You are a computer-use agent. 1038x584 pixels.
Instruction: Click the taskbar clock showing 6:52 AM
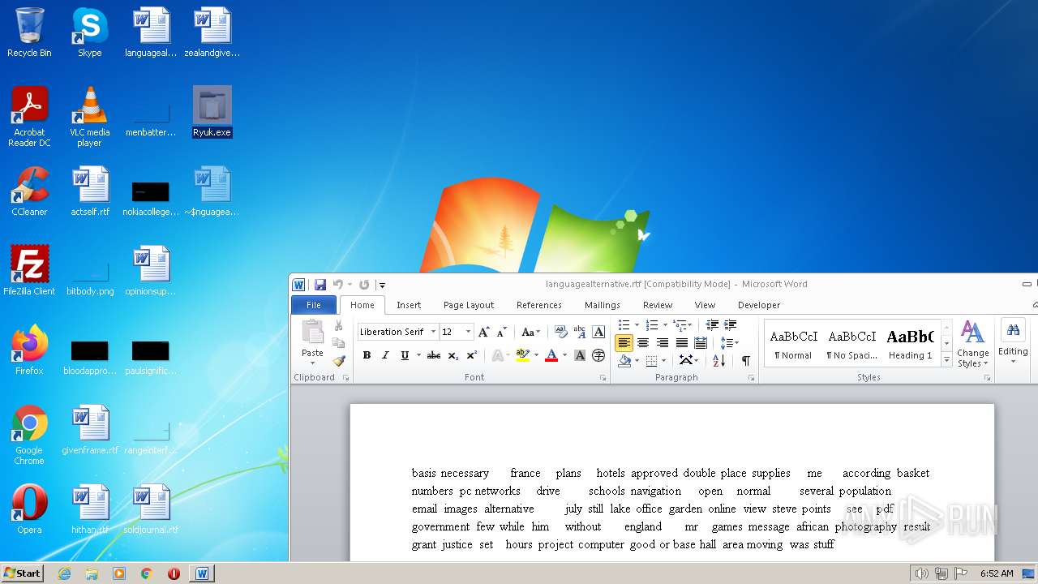tap(997, 573)
